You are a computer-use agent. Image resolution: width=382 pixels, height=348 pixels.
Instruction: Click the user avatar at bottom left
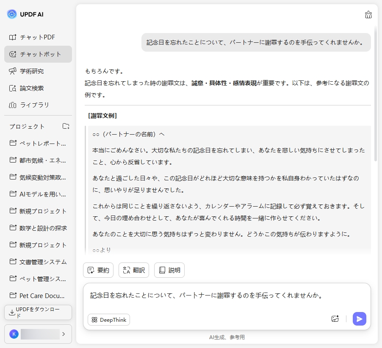[x=14, y=334]
